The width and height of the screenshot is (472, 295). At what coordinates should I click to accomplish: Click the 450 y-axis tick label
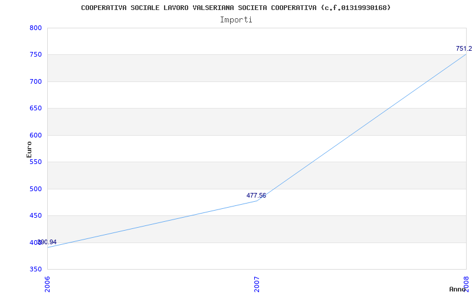tap(35, 215)
